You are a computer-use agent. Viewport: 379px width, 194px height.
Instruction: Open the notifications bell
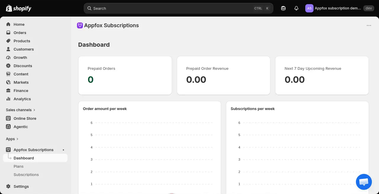(296, 8)
